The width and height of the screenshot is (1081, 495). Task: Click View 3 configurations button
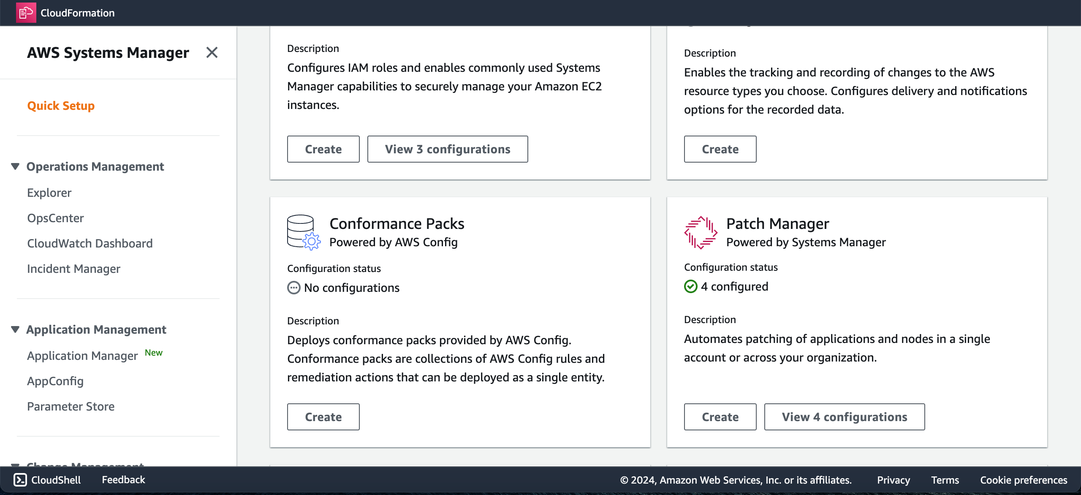[x=448, y=149]
